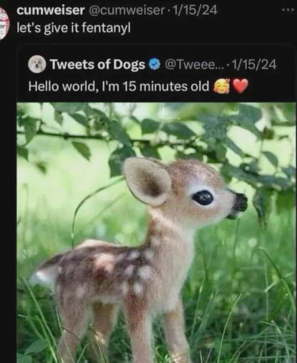This screenshot has height=363, width=297.
Task: Click the truncated @Tweee... handle
Action: 194,64
